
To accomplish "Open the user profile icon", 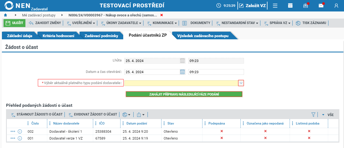I will (x=336, y=5).
